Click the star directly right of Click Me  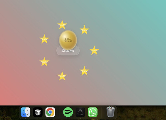(x=94, y=50)
